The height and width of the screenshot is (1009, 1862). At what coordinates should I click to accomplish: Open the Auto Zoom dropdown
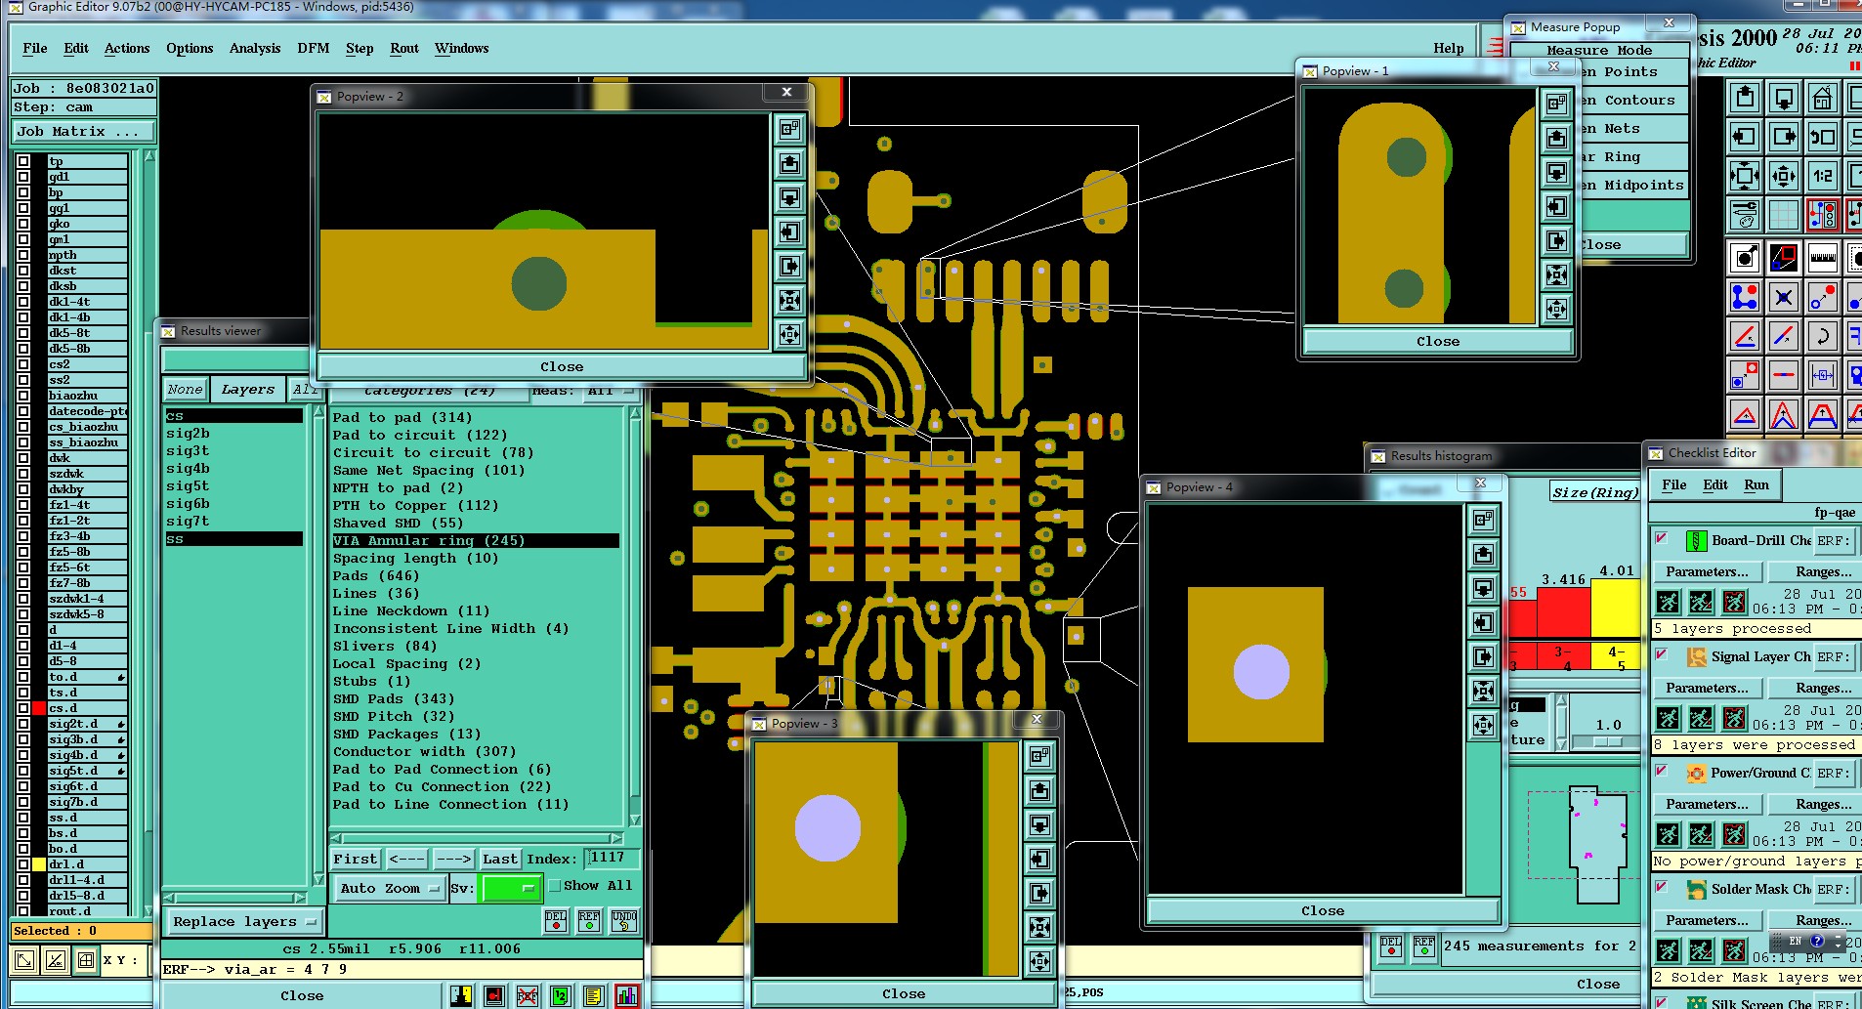pyautogui.click(x=389, y=888)
